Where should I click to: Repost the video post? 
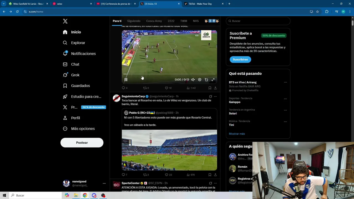tap(146, 88)
